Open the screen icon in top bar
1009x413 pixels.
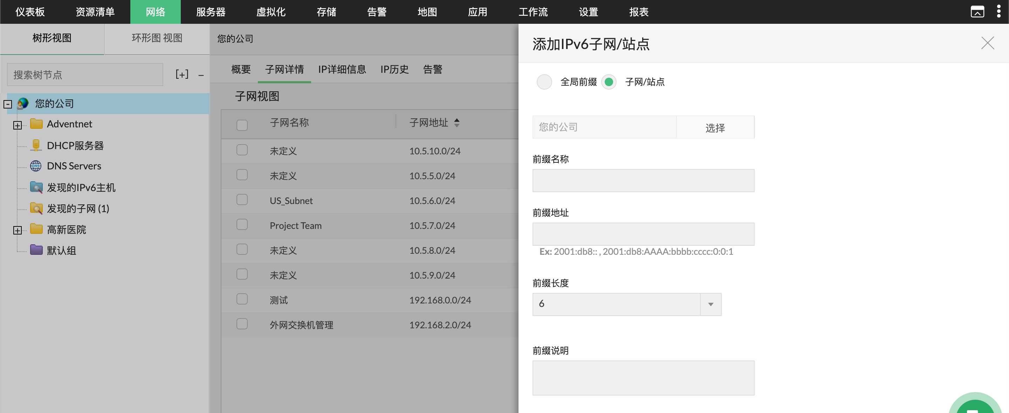tap(977, 12)
